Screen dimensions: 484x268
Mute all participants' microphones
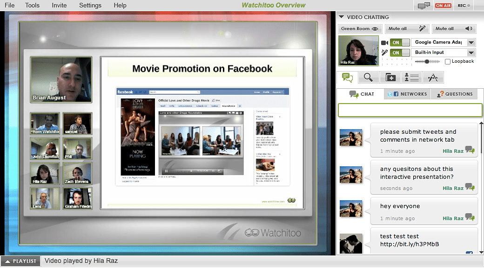click(407, 29)
